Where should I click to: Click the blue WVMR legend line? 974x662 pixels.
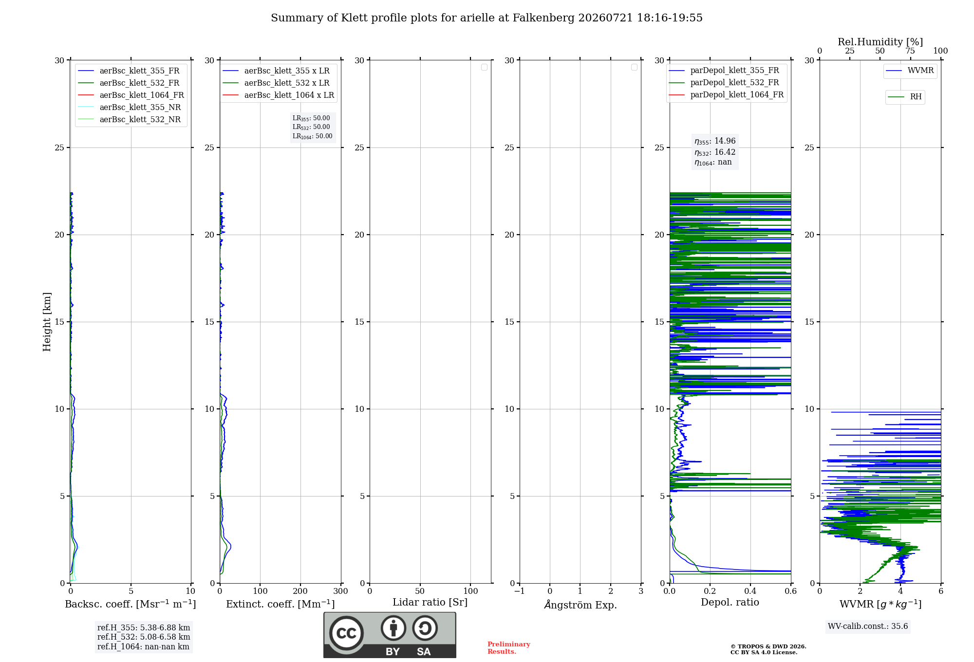[894, 71]
